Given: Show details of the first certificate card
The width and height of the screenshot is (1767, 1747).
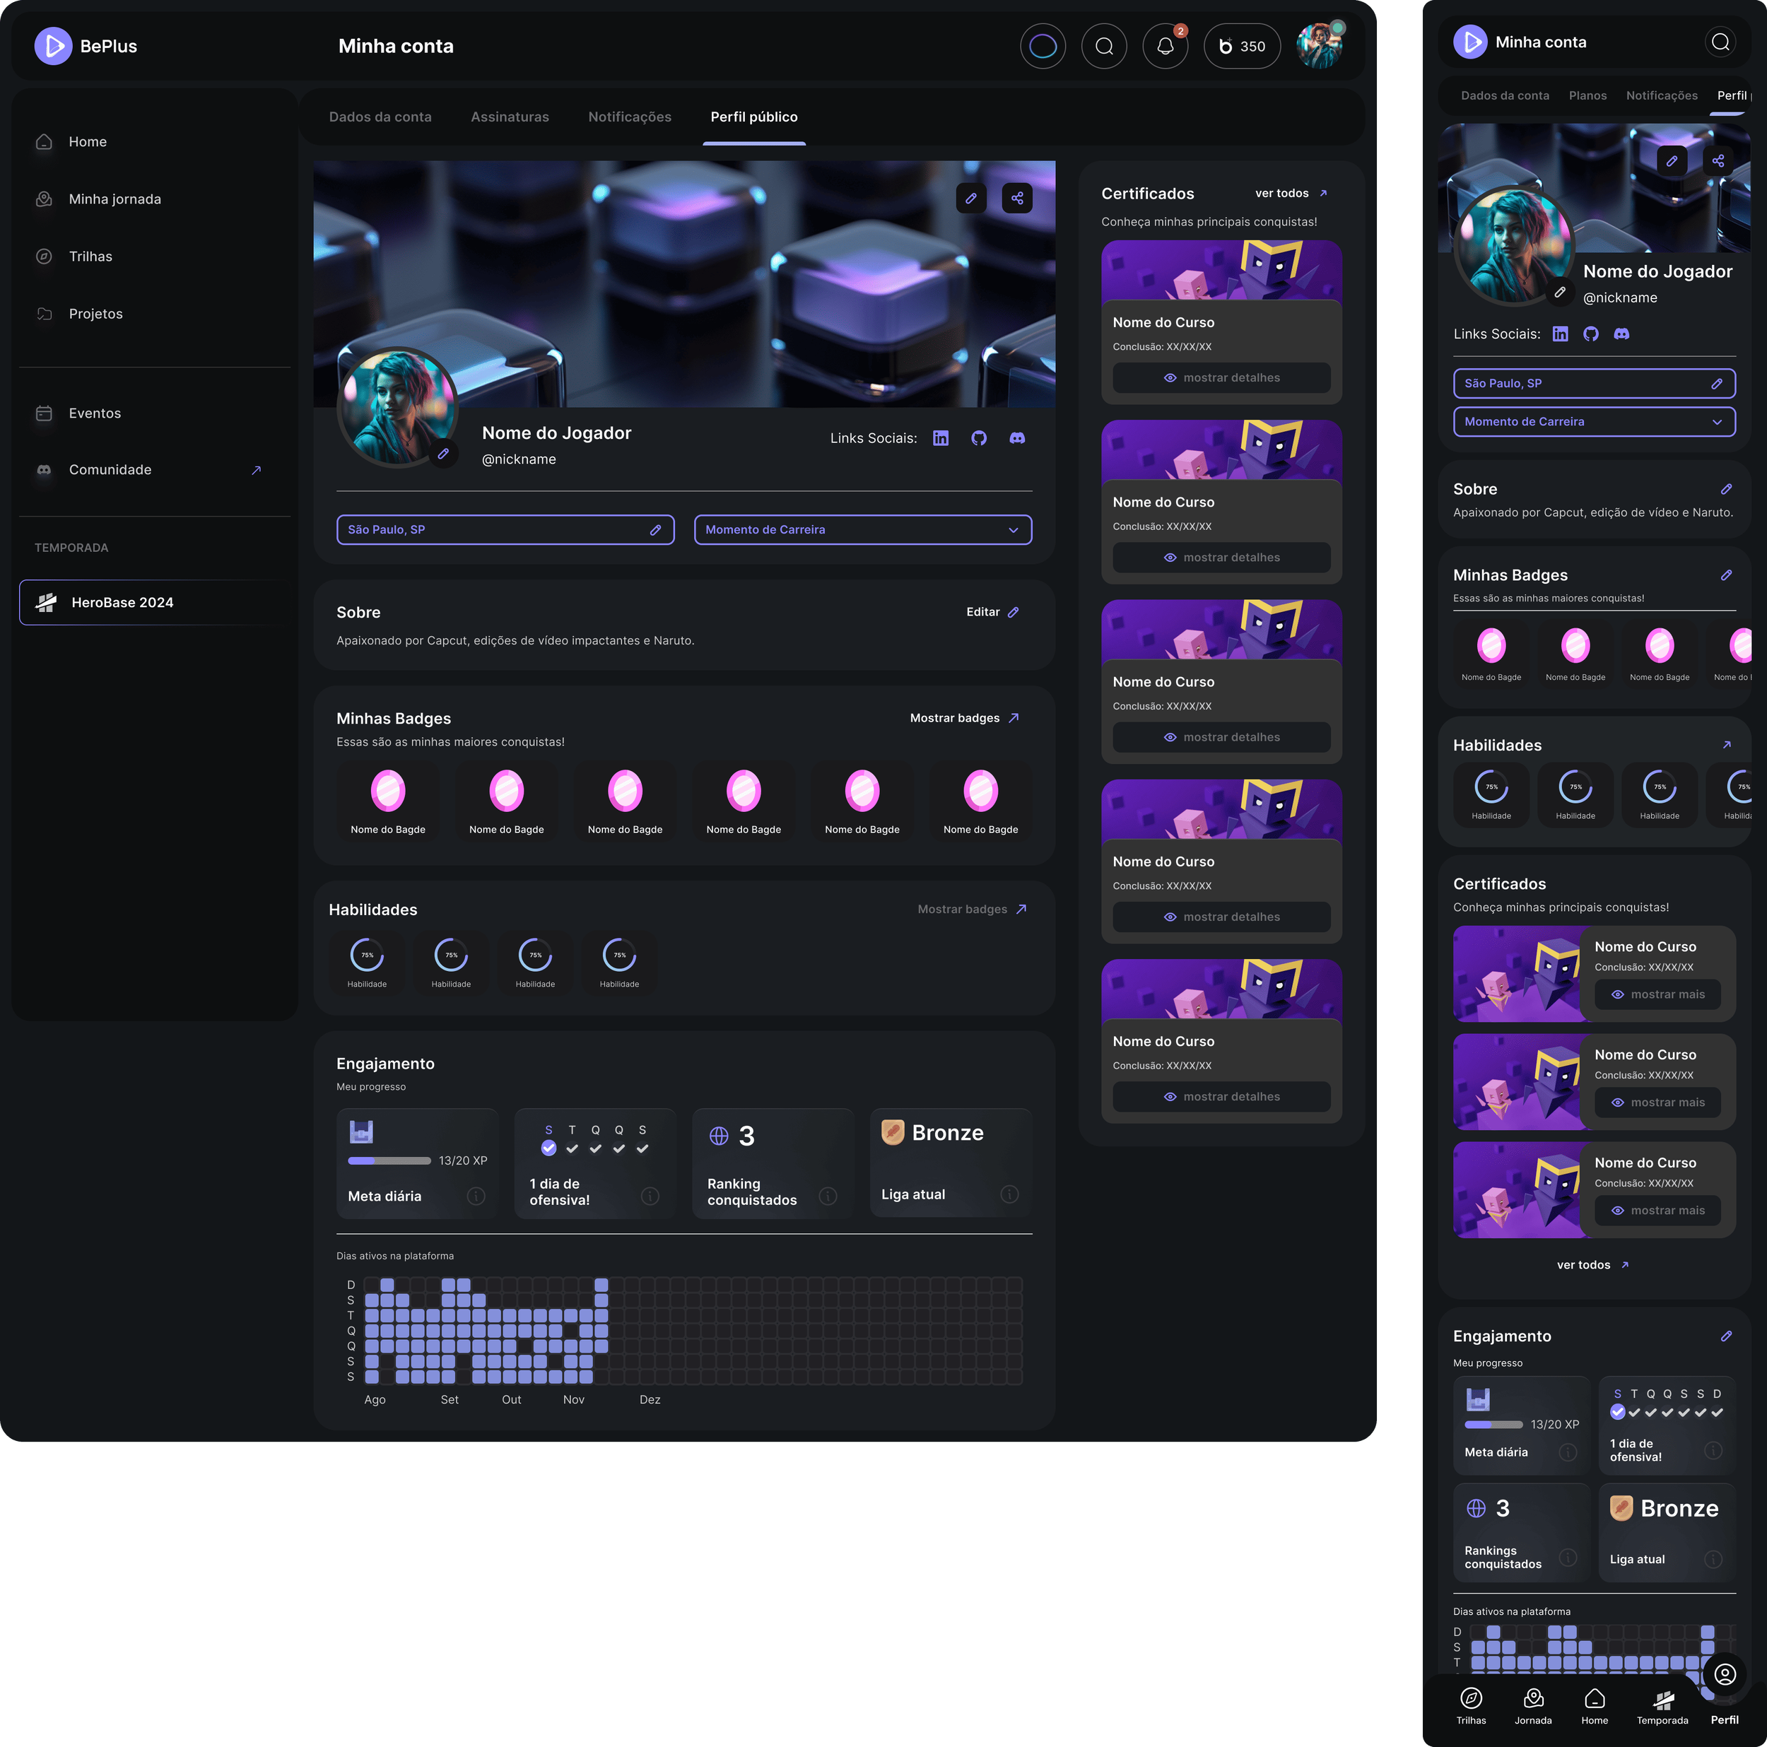Looking at the screenshot, I should (x=1221, y=378).
